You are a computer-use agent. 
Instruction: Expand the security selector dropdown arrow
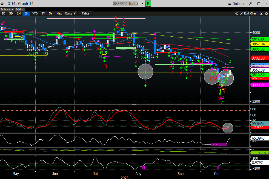tap(142, 4)
